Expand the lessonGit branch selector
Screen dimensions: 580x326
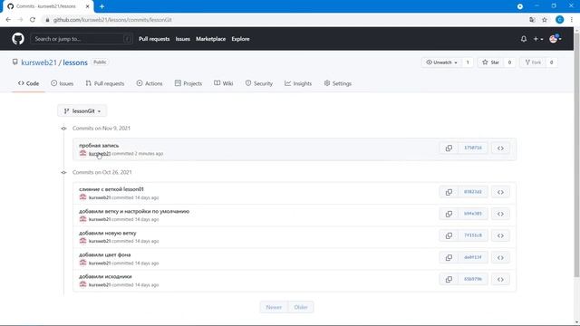(x=82, y=110)
